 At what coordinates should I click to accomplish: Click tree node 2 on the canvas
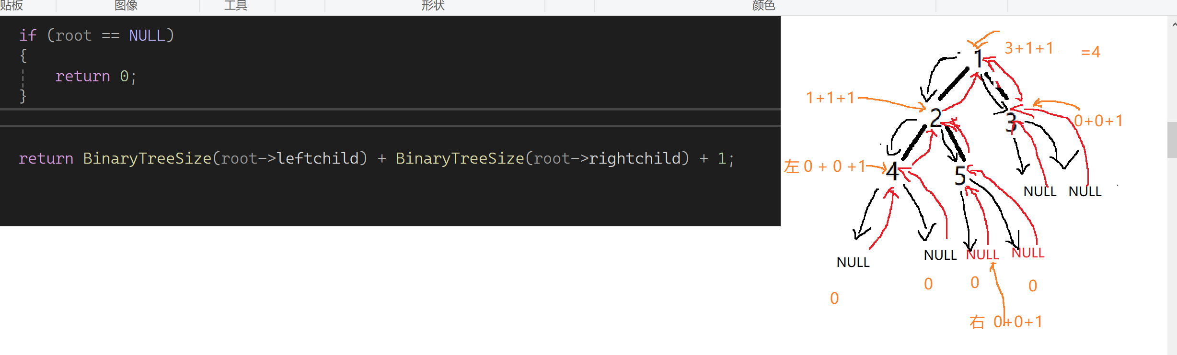(x=936, y=117)
